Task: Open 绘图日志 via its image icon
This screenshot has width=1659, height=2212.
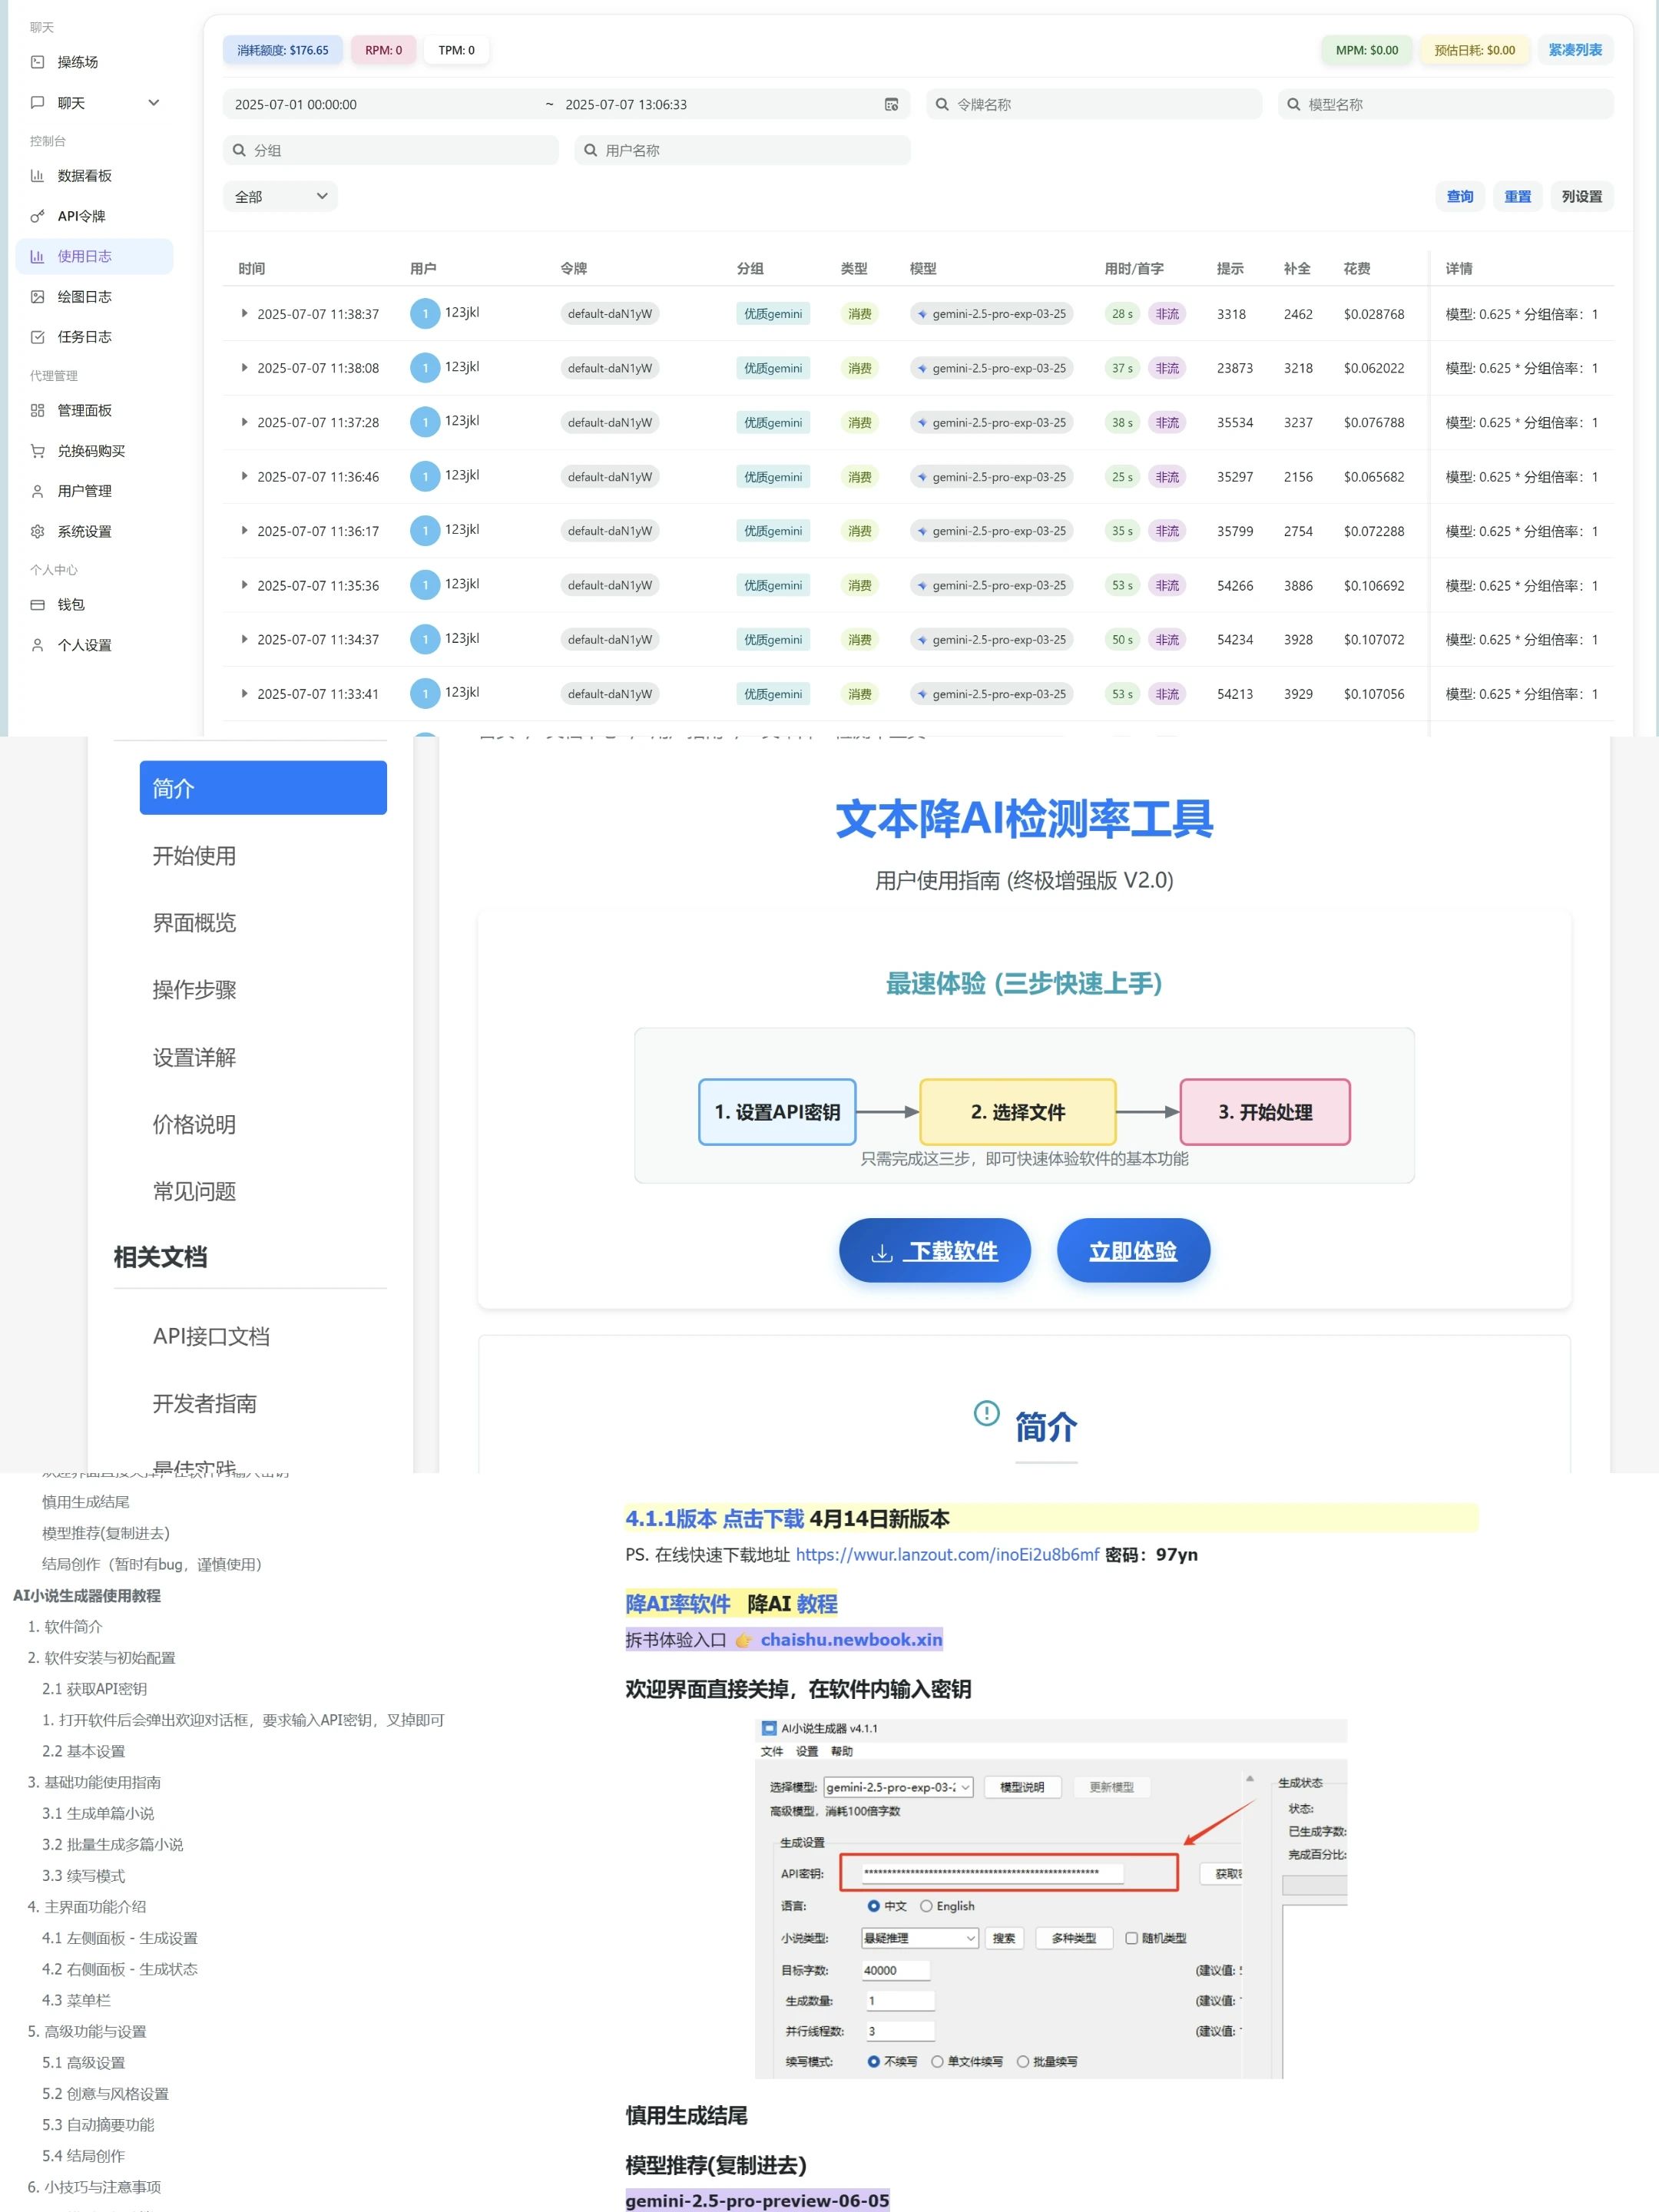Action: point(37,297)
